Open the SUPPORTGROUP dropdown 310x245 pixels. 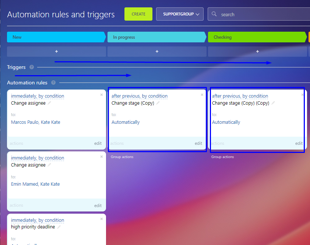[180, 14]
